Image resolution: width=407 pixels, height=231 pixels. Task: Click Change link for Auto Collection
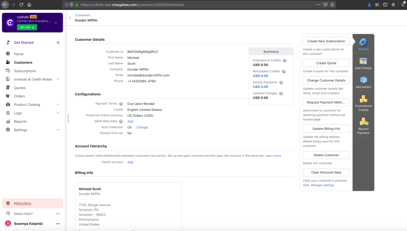click(x=142, y=127)
